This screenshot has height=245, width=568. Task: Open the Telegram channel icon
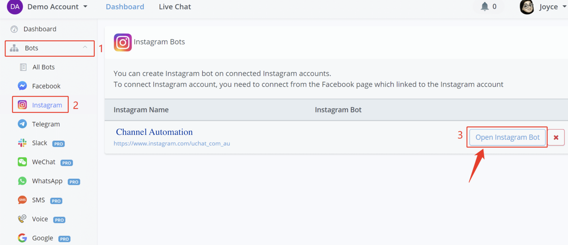[22, 124]
